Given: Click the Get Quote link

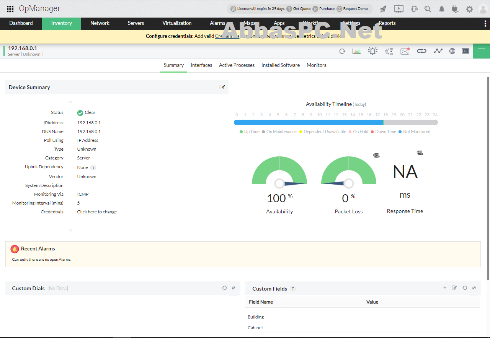Looking at the screenshot, I should [x=299, y=9].
